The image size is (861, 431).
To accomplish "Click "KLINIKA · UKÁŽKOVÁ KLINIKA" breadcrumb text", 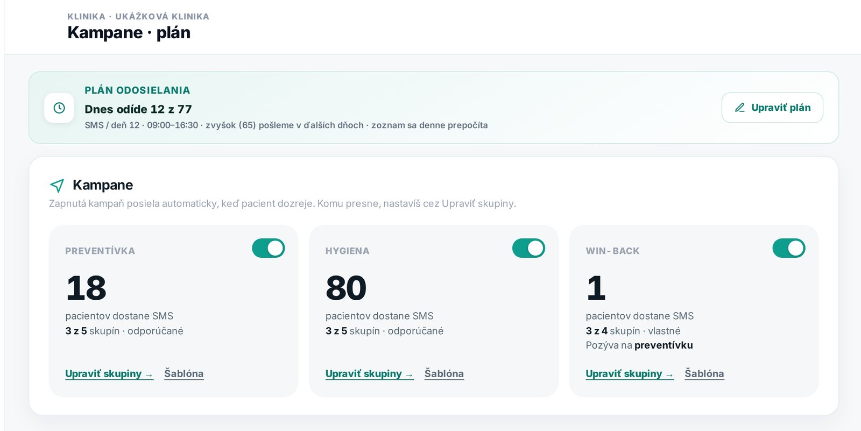I will [x=138, y=17].
